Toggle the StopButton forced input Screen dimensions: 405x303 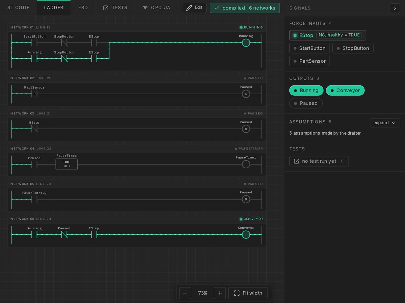click(x=353, y=48)
